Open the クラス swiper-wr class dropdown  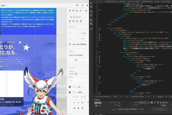[144, 103]
